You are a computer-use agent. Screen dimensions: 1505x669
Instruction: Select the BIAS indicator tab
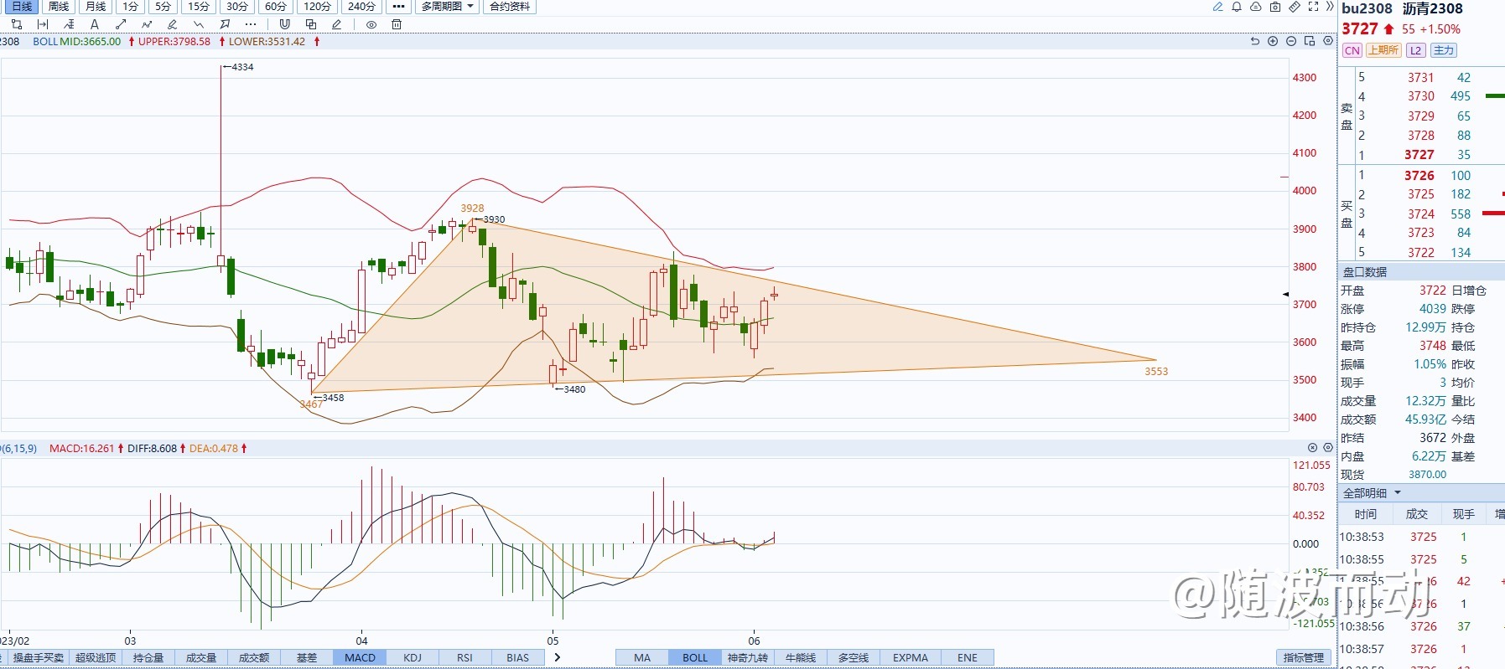click(518, 658)
